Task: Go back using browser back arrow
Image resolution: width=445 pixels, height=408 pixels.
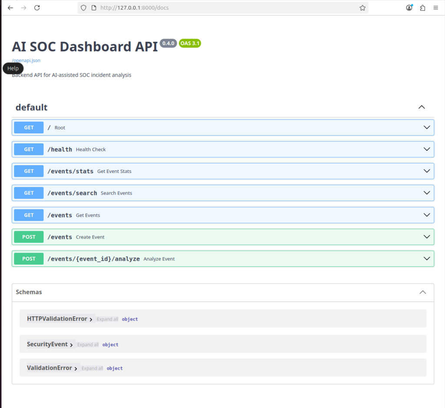Action: pos(10,8)
